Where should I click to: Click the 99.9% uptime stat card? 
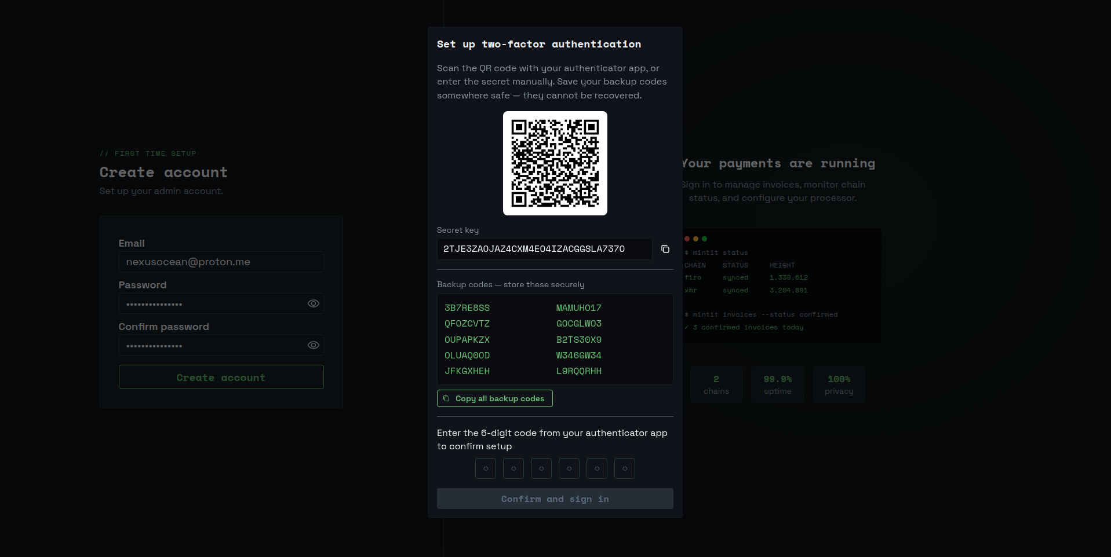(778, 384)
